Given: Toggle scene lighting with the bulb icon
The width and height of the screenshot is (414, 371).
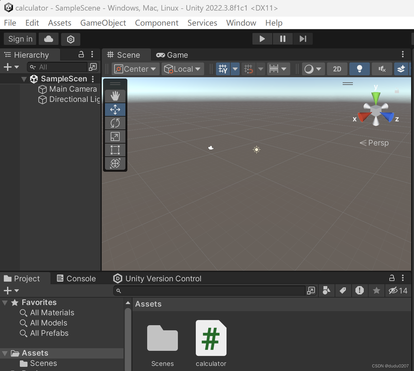Looking at the screenshot, I should (359, 69).
